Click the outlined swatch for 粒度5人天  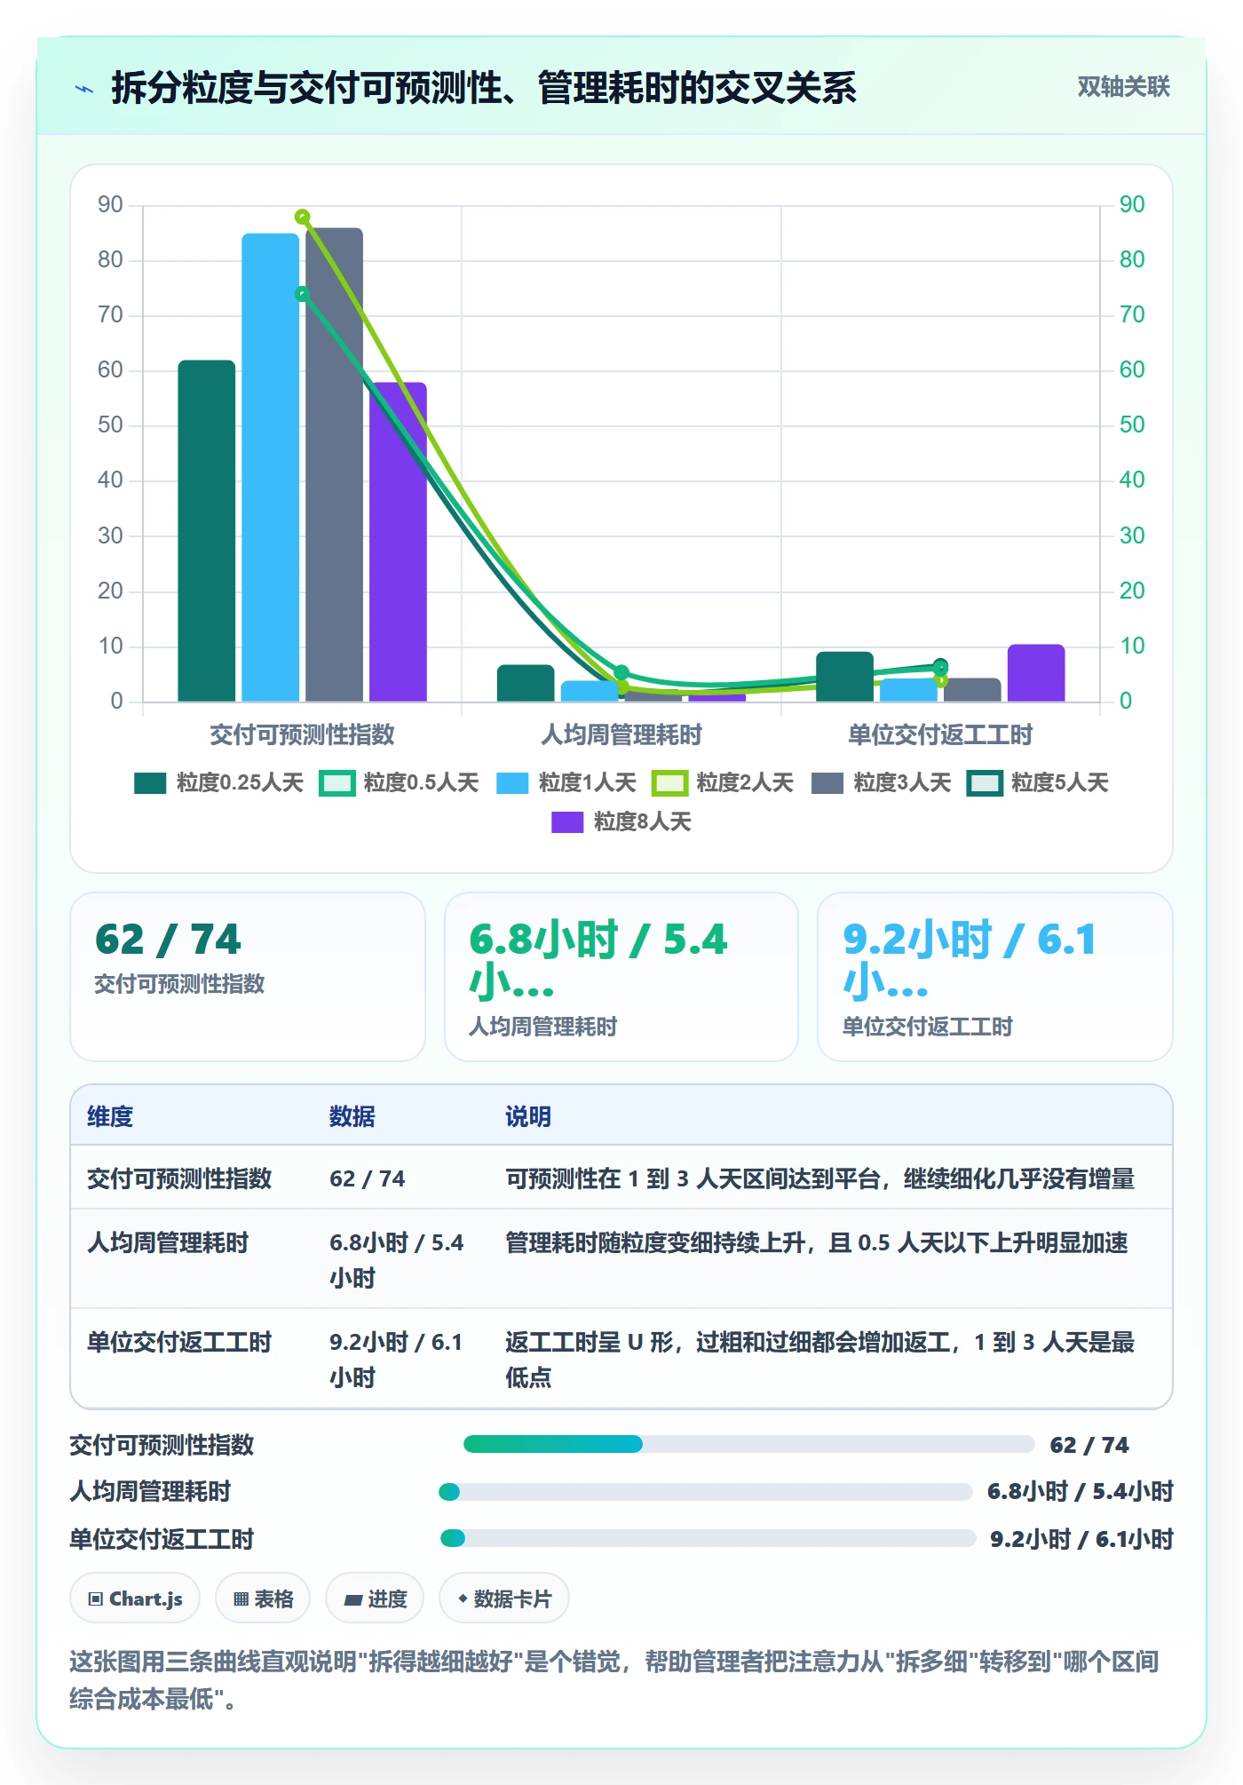(x=985, y=783)
